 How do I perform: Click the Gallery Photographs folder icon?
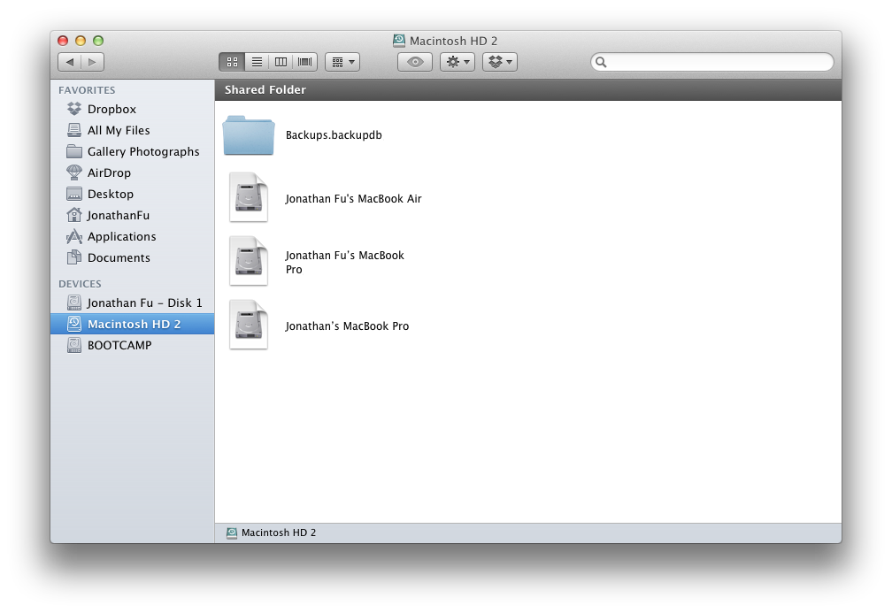[x=74, y=151]
